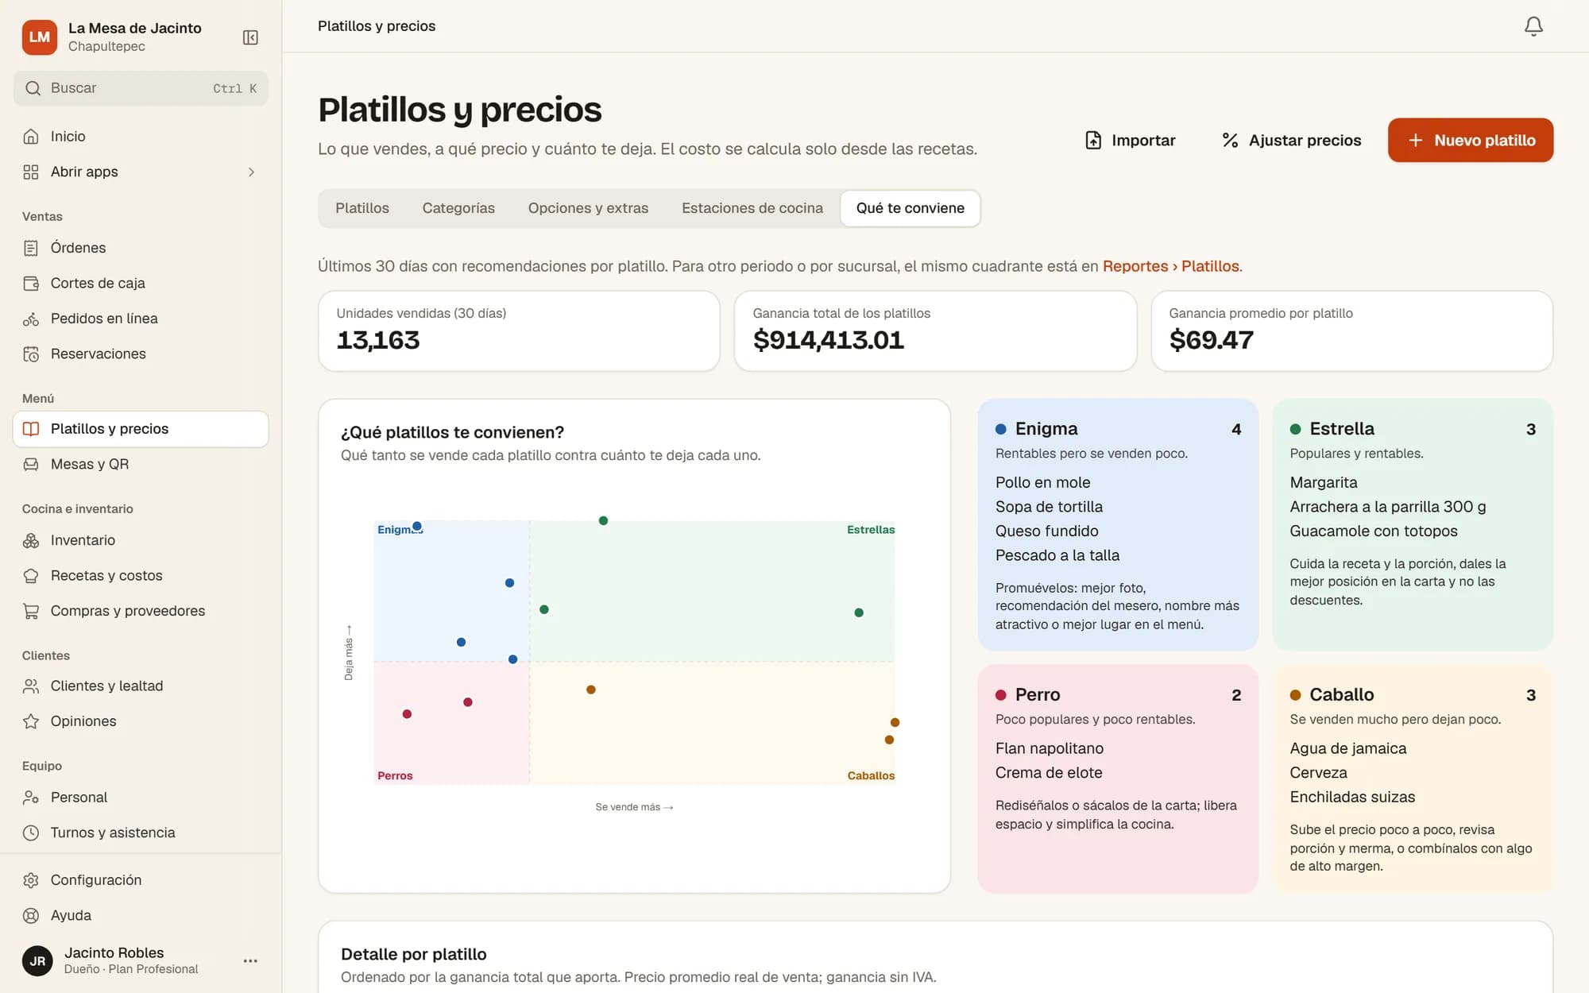Click the Importar button
Viewport: 1589px width, 993px height.
click(x=1130, y=141)
